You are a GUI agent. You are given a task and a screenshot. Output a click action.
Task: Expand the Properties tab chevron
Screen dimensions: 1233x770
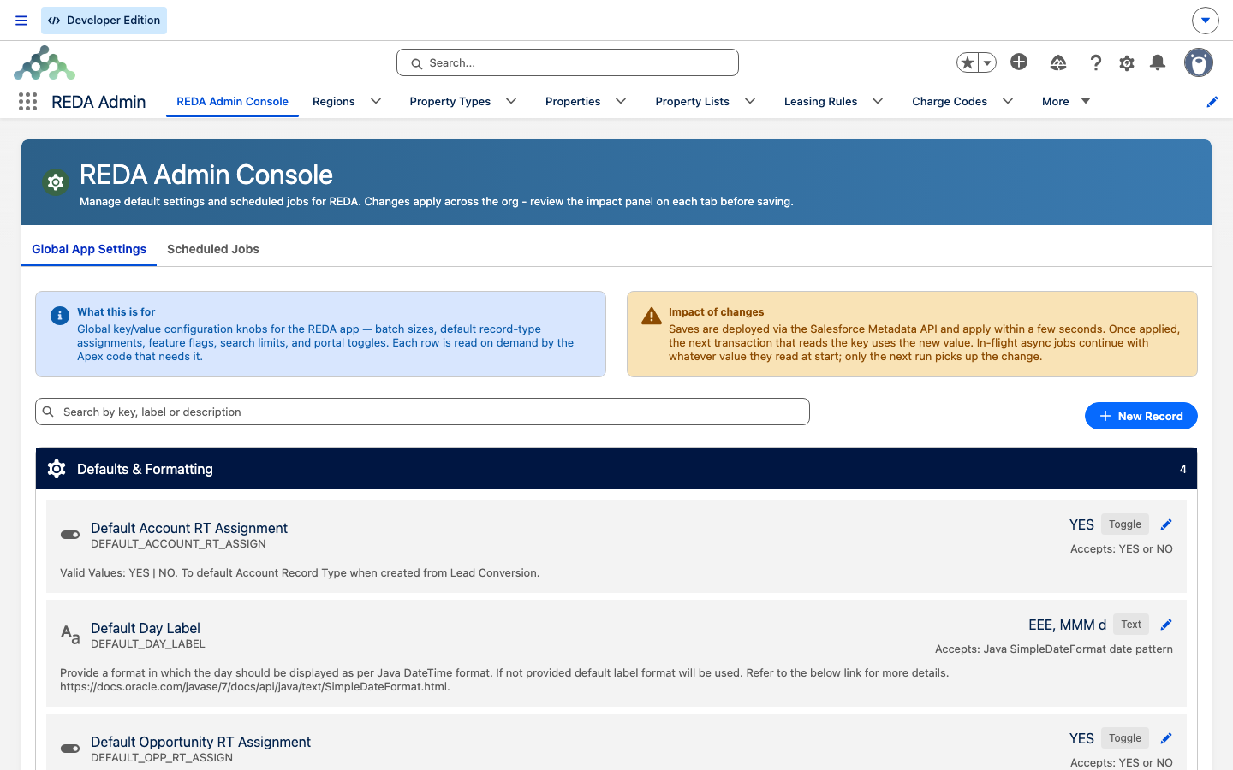(x=621, y=101)
